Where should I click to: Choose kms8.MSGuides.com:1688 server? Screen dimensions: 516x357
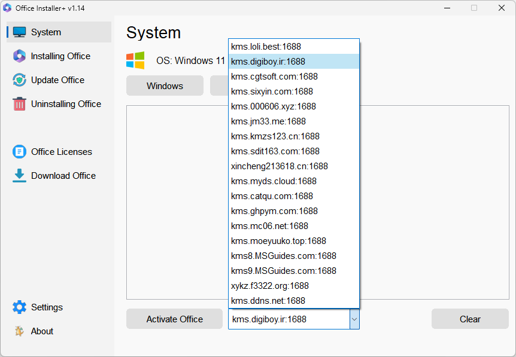pos(294,256)
